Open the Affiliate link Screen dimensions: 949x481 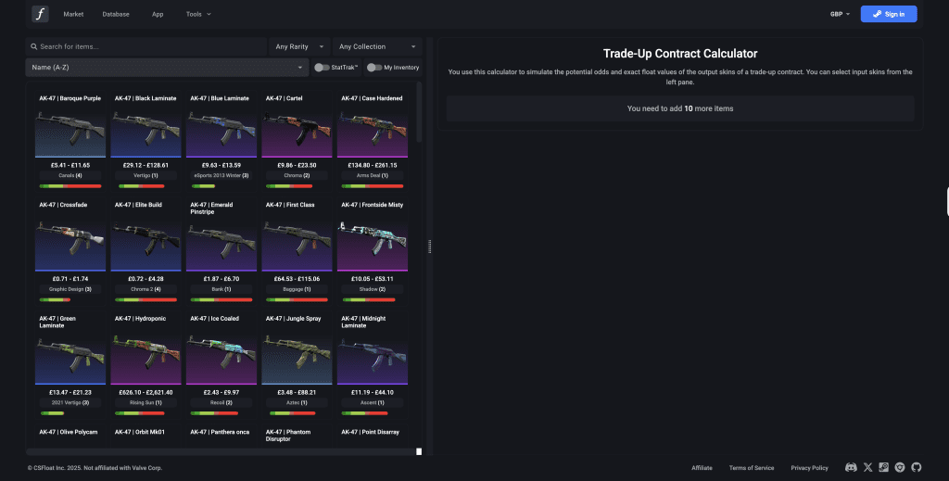point(702,468)
